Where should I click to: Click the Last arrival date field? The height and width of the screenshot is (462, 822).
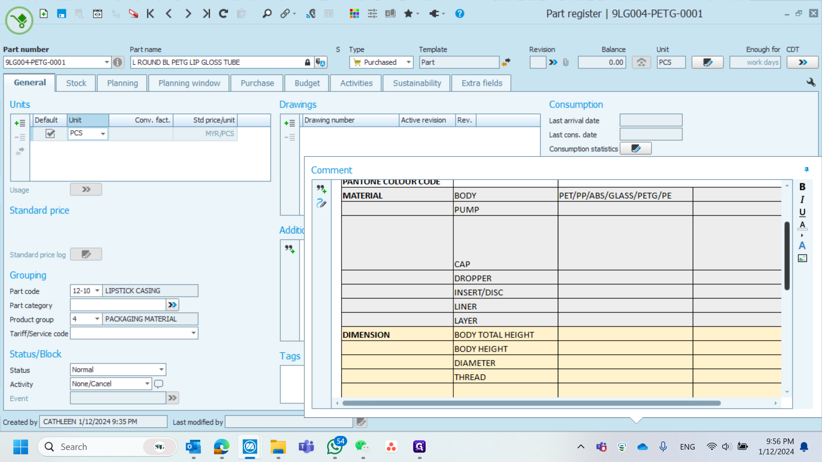651,120
